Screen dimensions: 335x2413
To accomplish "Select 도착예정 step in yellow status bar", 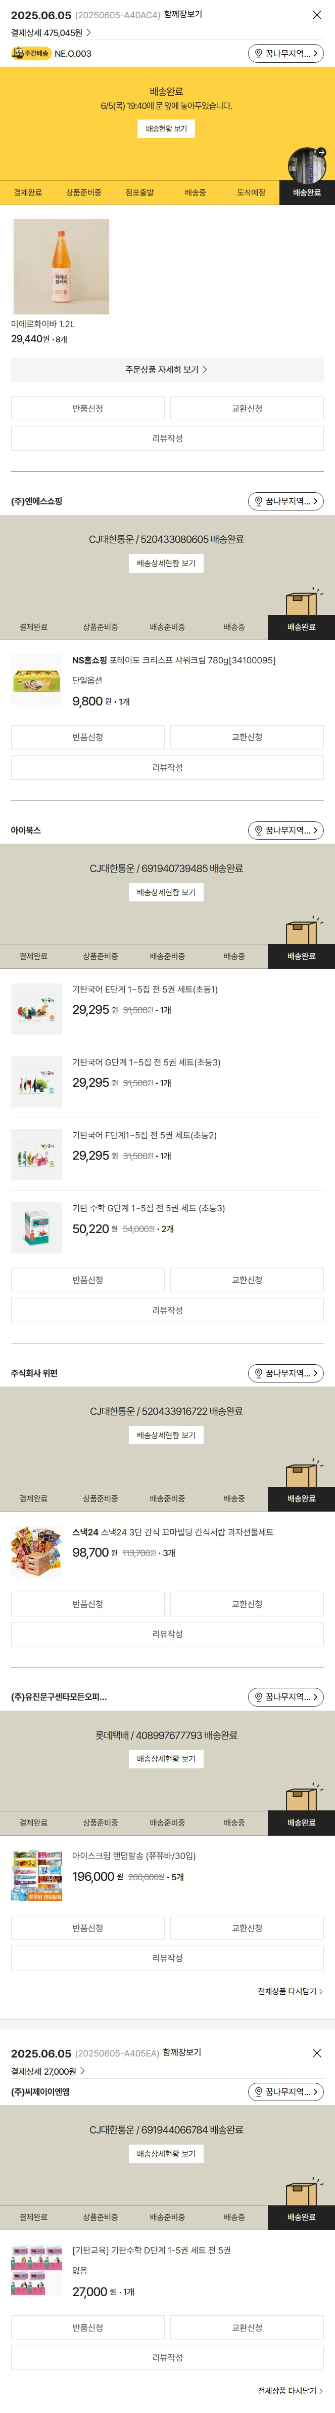I will [x=251, y=192].
